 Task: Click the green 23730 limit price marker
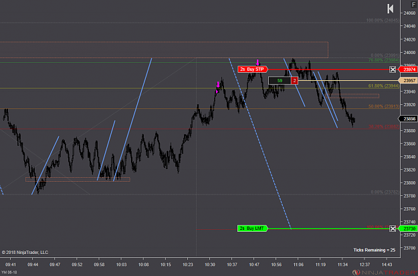(x=408, y=229)
